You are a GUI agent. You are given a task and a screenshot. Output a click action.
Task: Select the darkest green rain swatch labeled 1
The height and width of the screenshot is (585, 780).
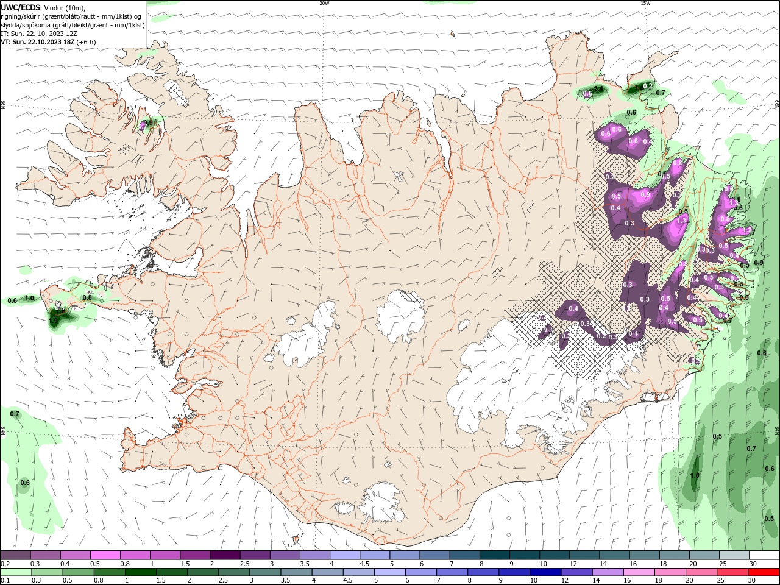click(141, 572)
